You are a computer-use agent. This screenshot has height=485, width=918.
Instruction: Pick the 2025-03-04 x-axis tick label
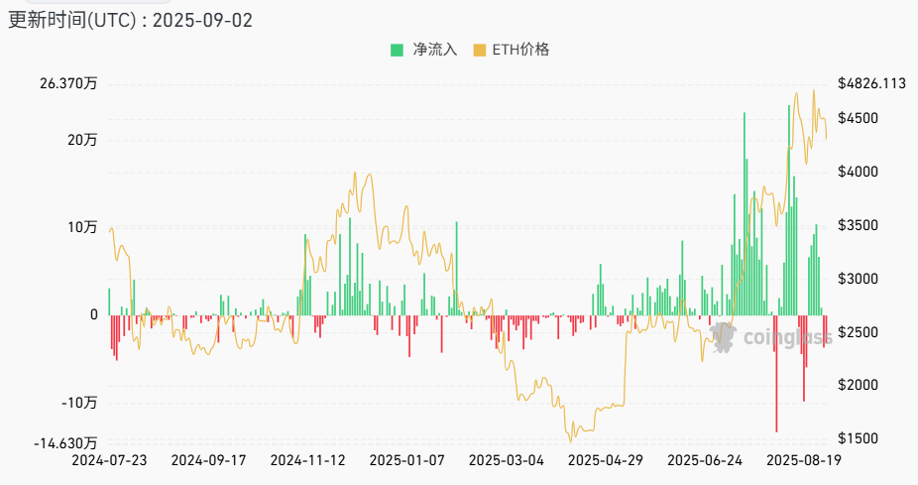pos(506,460)
